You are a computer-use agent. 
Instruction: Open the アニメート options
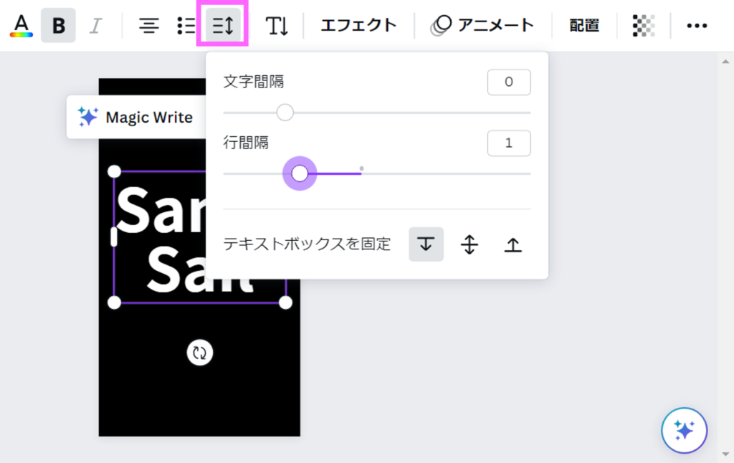pos(483,26)
